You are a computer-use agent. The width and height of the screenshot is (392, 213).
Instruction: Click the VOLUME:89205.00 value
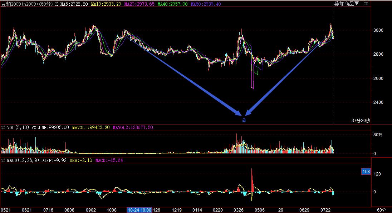click(50, 127)
